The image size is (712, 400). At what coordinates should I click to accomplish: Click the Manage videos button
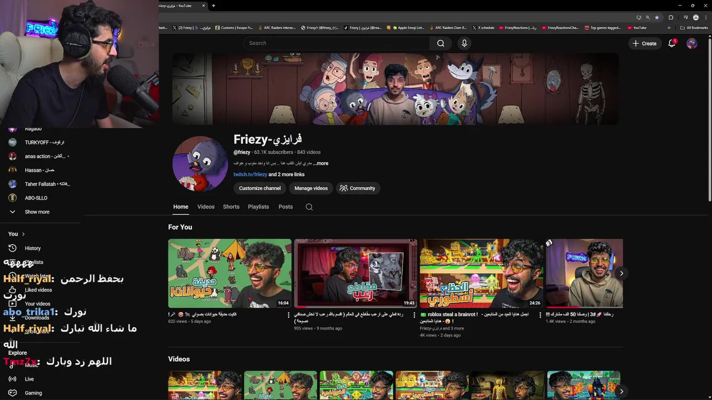[311, 188]
